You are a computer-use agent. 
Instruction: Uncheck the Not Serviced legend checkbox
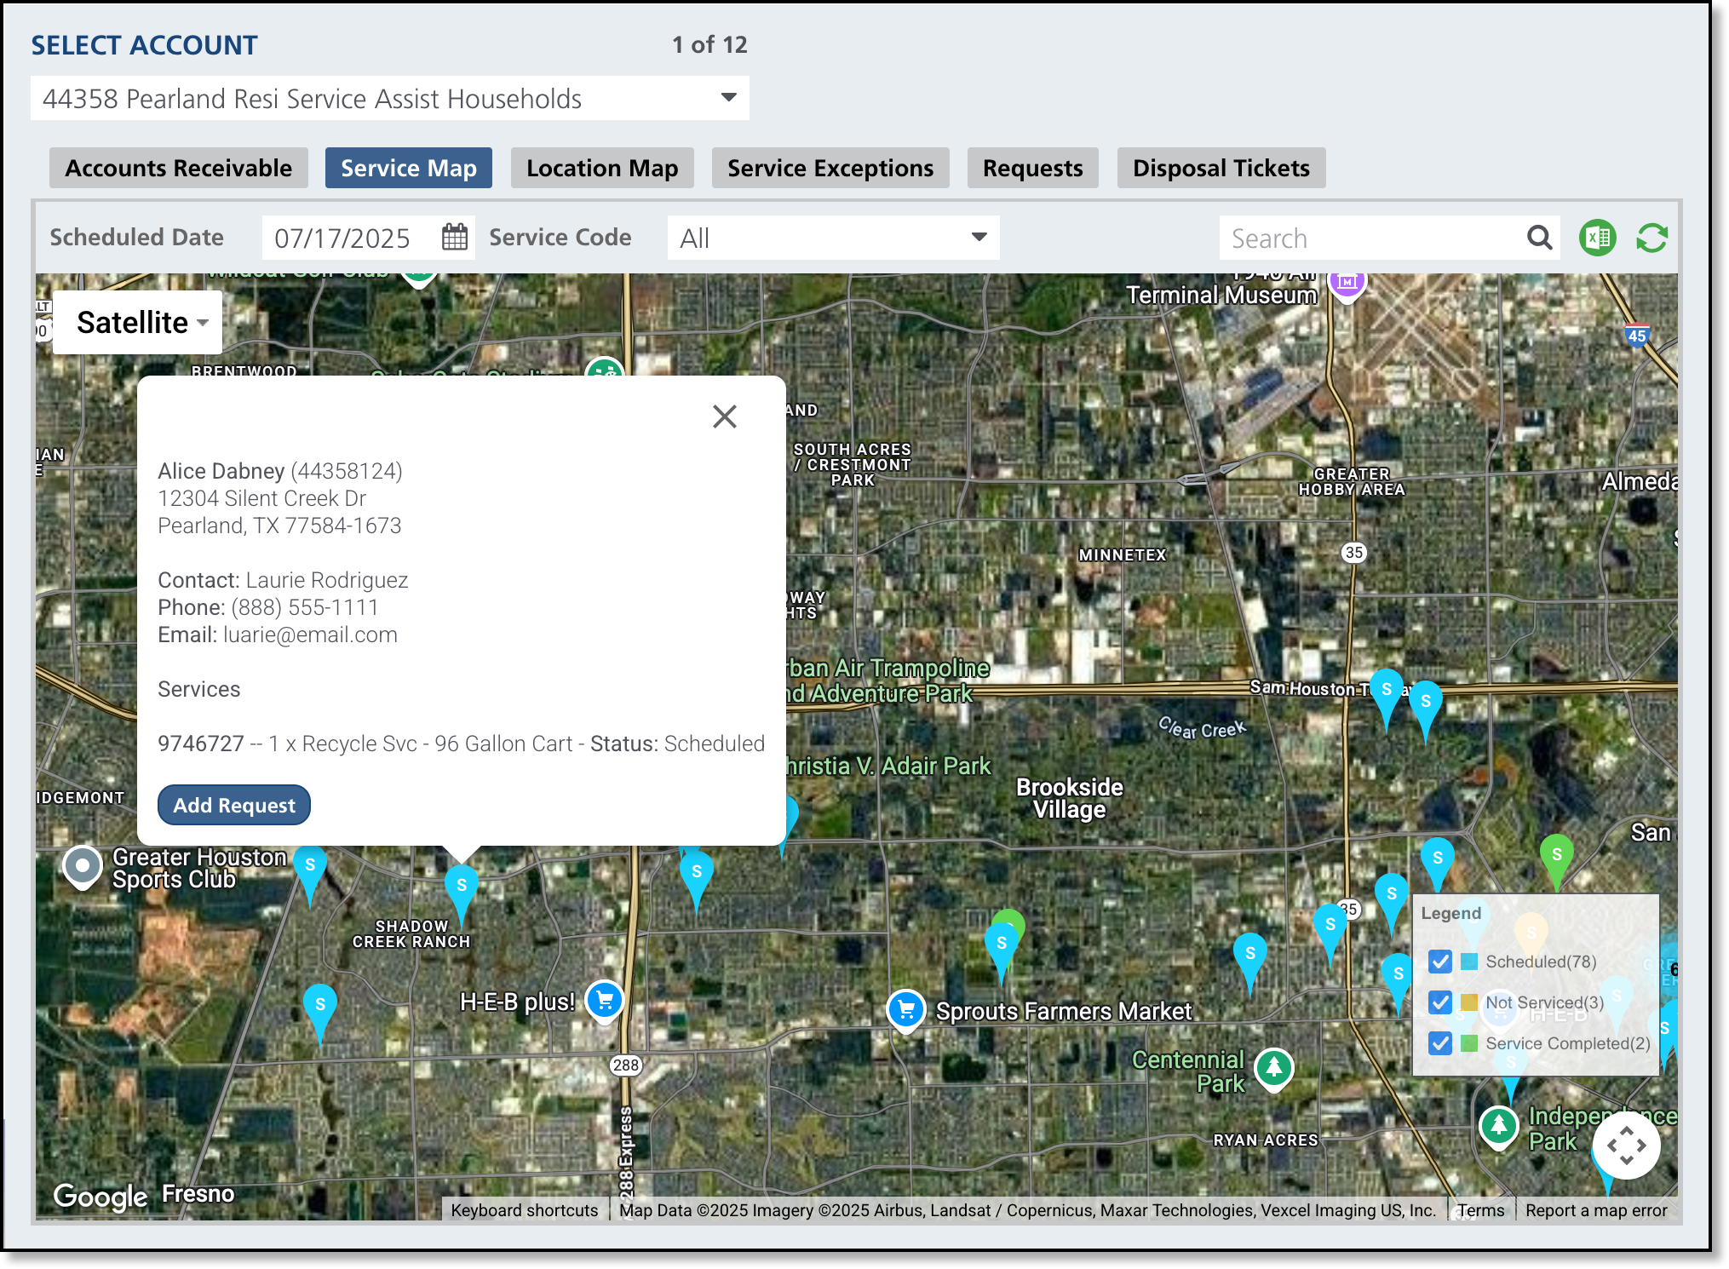click(x=1440, y=1002)
